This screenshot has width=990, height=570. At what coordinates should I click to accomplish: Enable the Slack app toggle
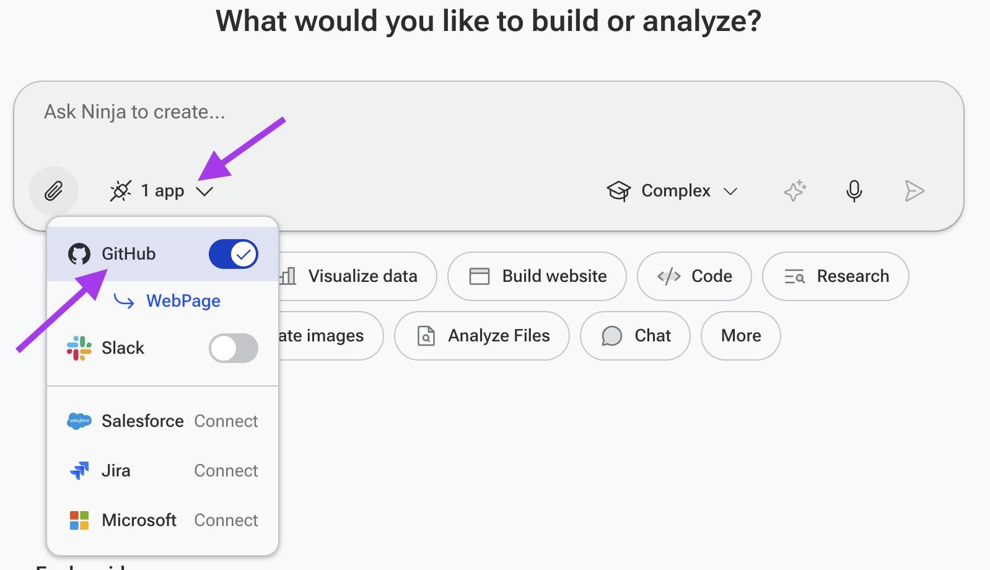[234, 348]
